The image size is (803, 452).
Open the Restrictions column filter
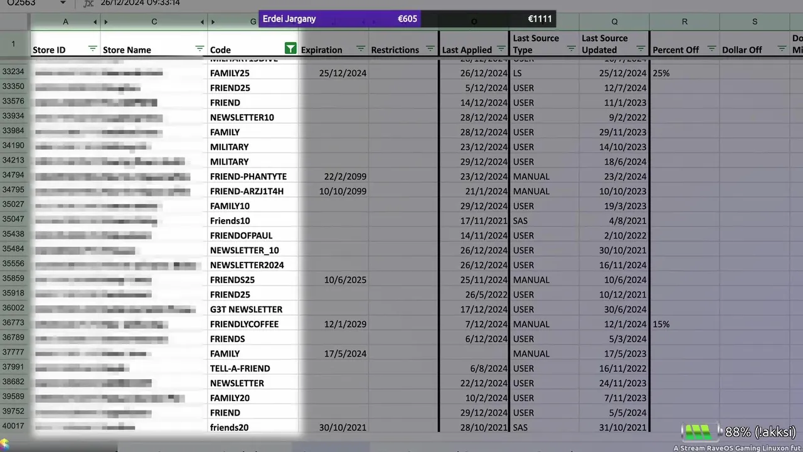(430, 48)
